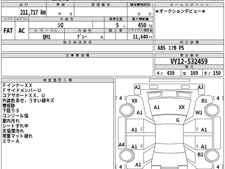Viewport: 225px width, 169px height.
Task: Select the height value 高さ 150
Action: pos(212,73)
